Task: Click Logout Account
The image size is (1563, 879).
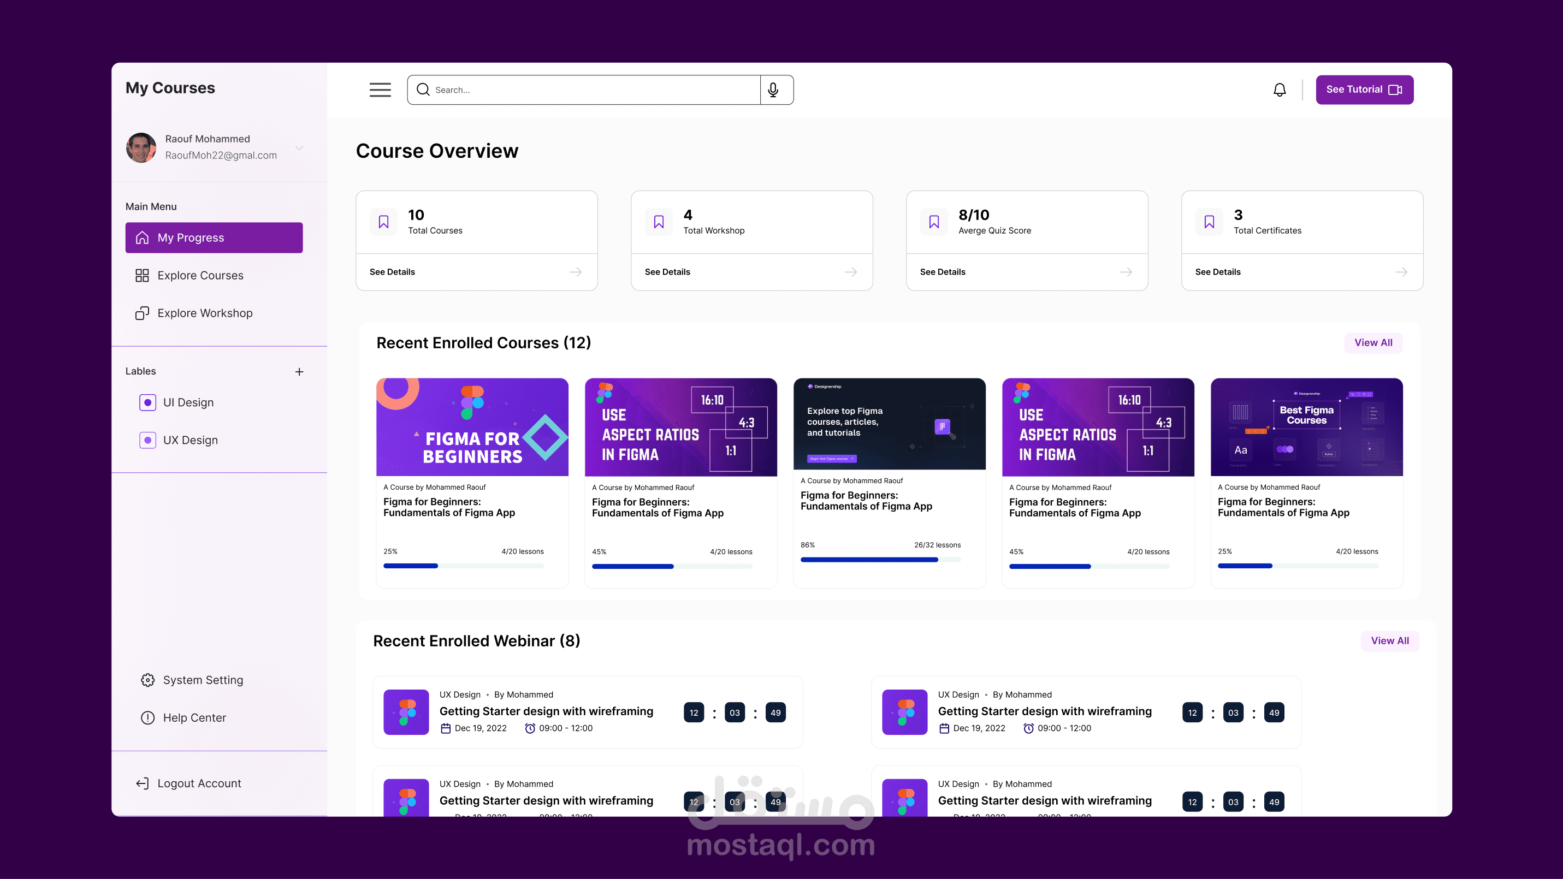Action: 189,783
